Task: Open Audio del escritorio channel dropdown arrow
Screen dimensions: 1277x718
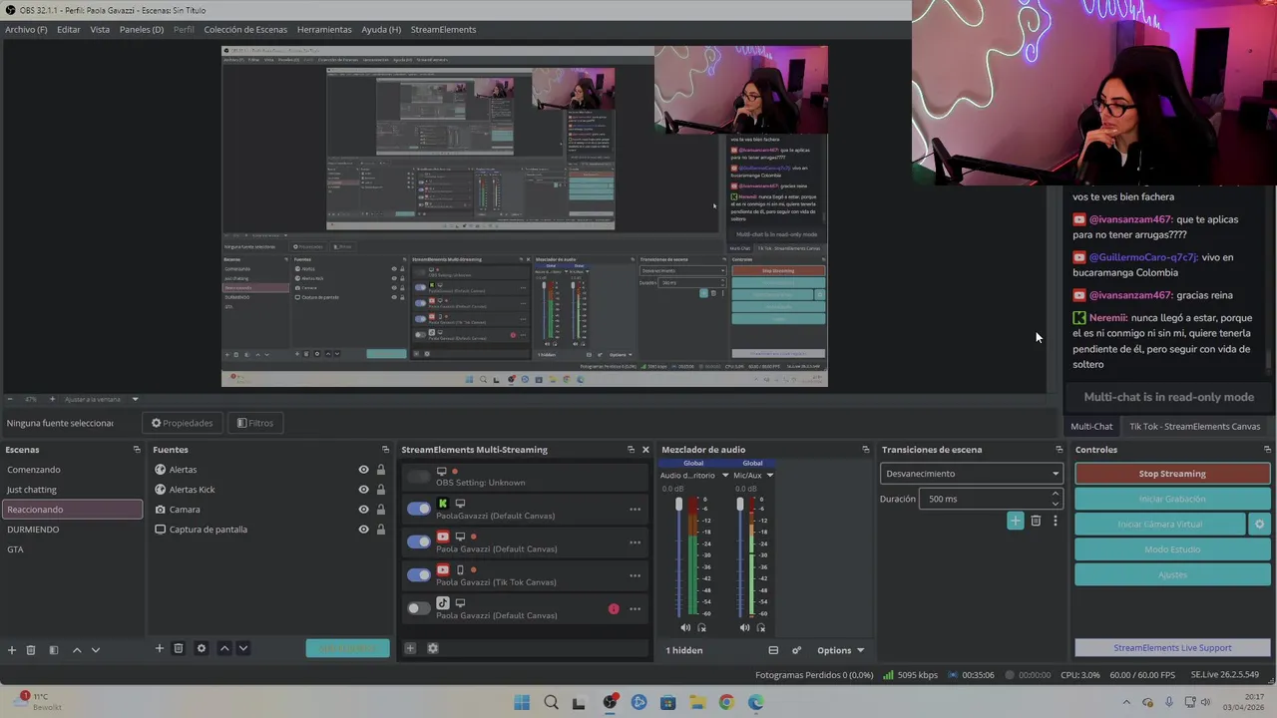Action: point(725,476)
